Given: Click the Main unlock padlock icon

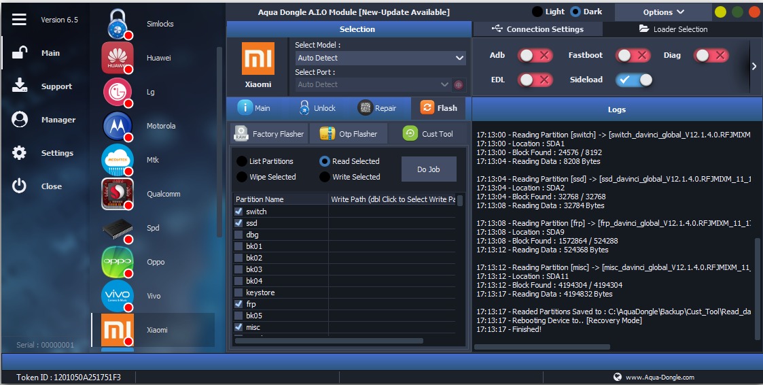Looking at the screenshot, I should 20,52.
